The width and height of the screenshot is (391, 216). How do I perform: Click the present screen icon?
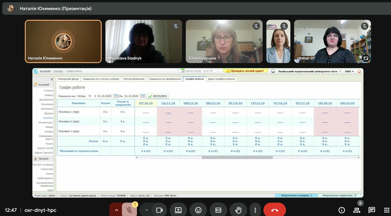click(x=178, y=210)
